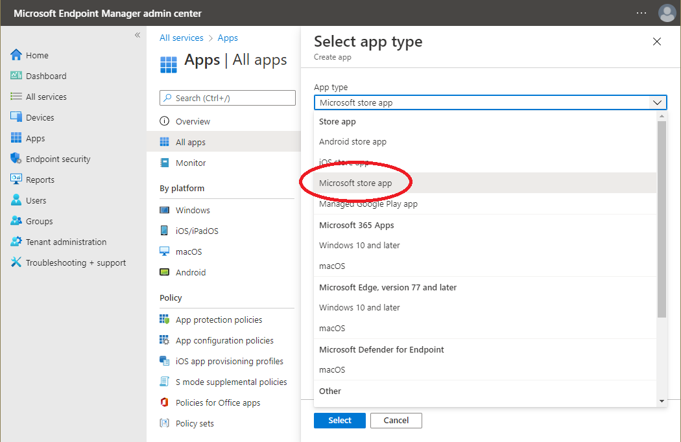The height and width of the screenshot is (442, 681).
Task: Pick Managed Google Play app option
Action: [x=485, y=204]
